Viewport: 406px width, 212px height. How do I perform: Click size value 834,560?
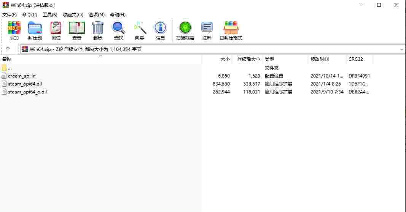pyautogui.click(x=221, y=84)
